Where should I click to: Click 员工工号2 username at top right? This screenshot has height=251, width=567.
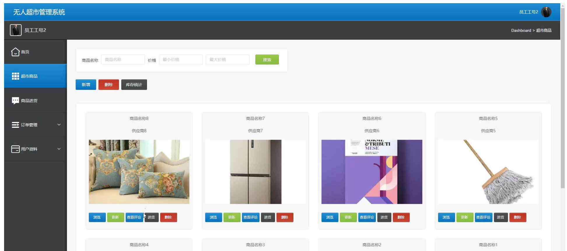[x=528, y=12]
